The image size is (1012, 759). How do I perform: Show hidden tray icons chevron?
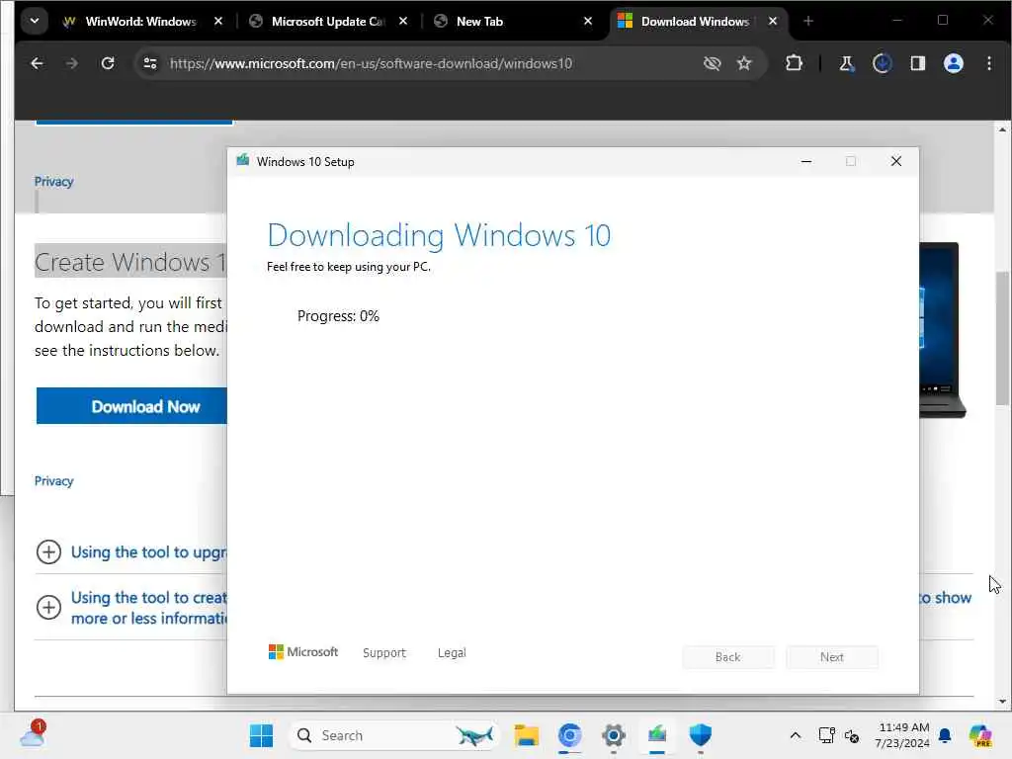[796, 735]
